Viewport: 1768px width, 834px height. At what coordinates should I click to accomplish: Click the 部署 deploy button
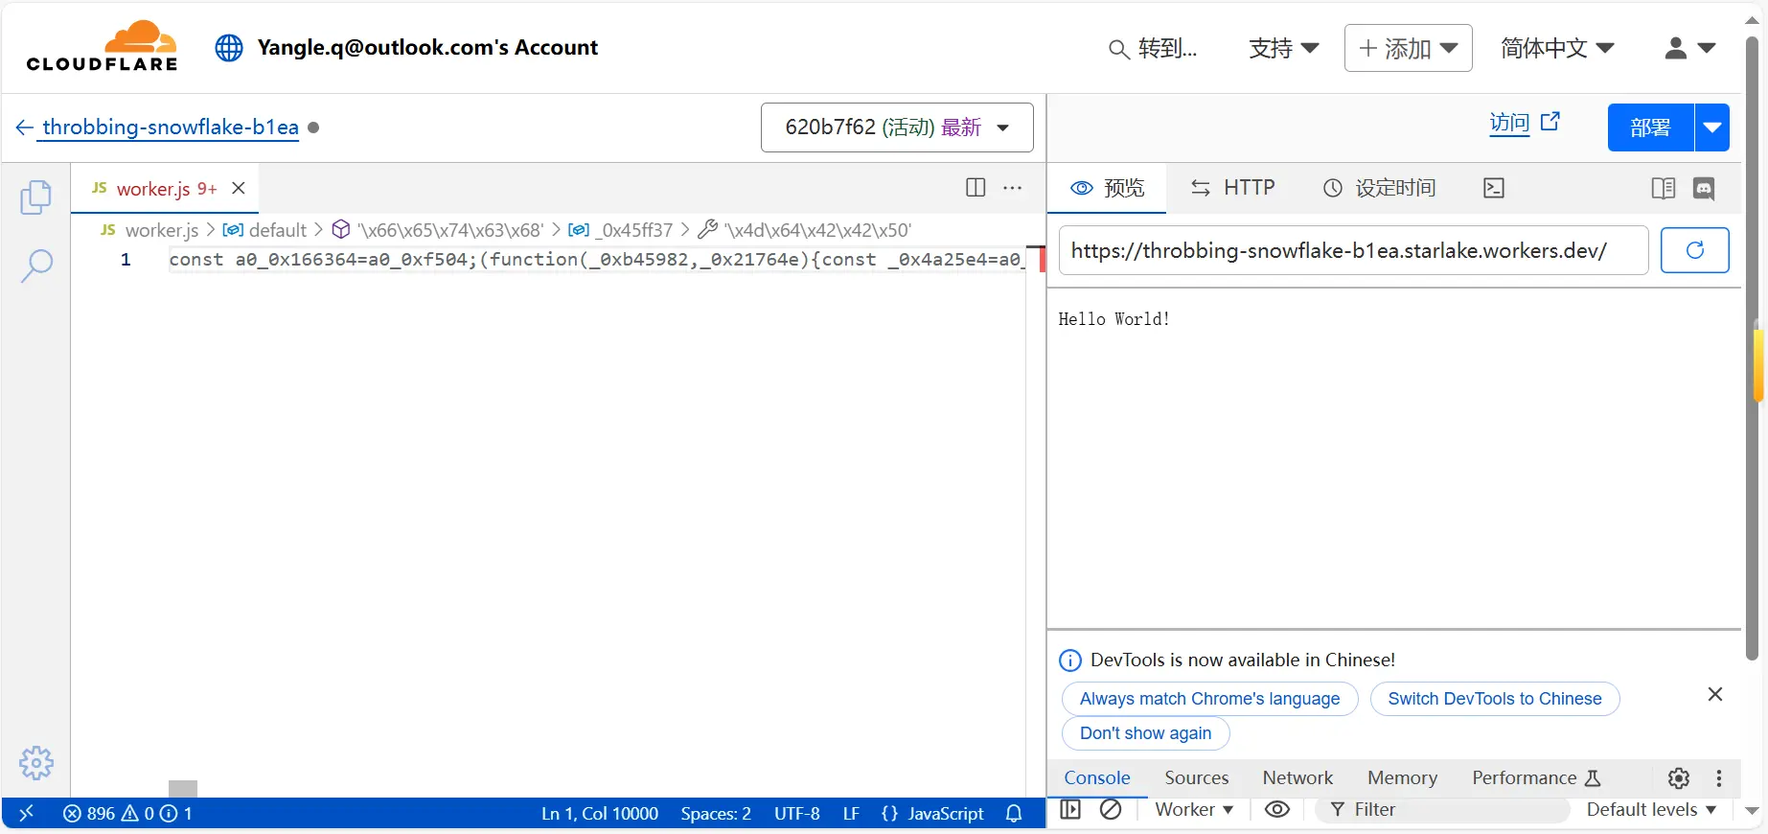[x=1650, y=127]
